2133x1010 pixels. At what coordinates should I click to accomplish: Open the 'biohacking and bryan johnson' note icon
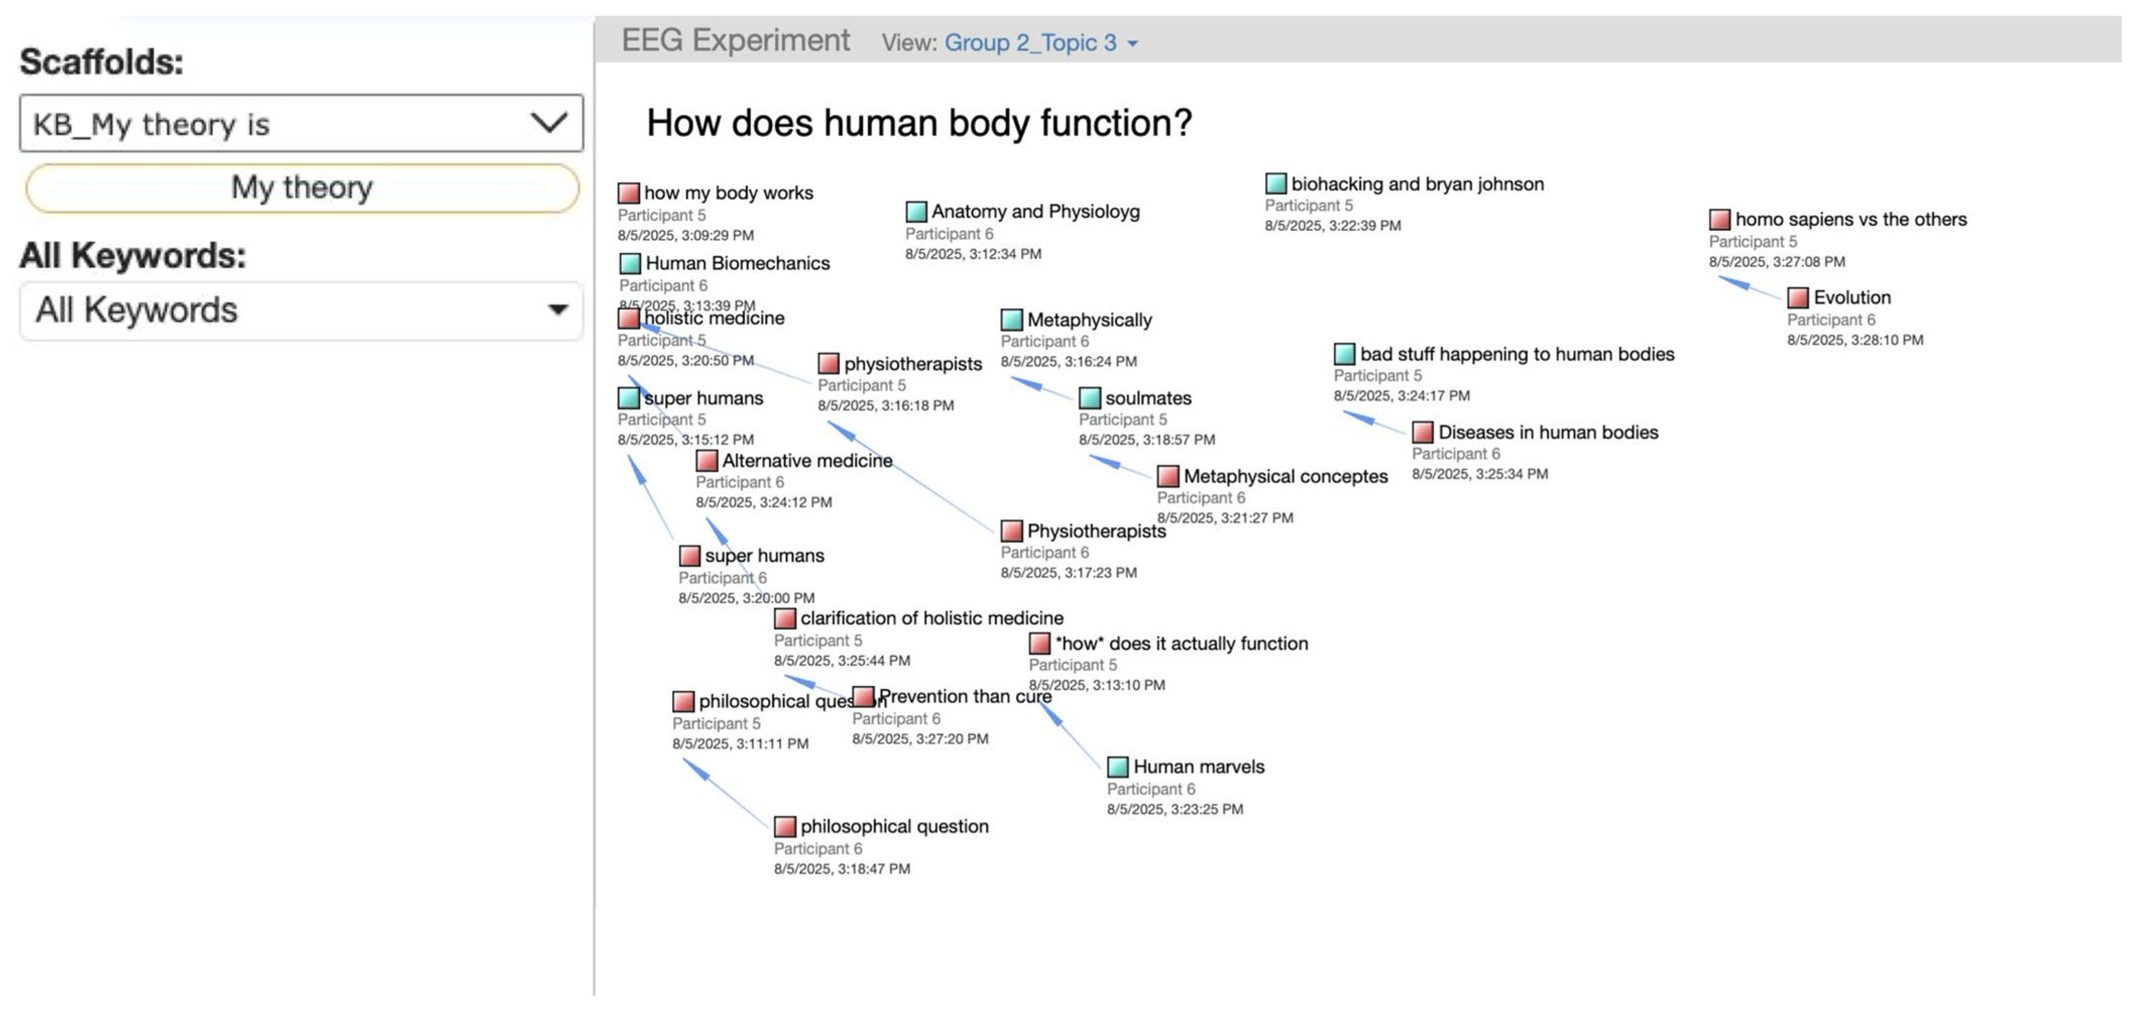pyautogui.click(x=1275, y=184)
